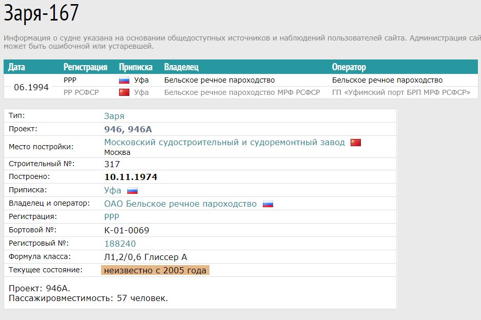Click the Бортовой №: label
This screenshot has width=481, height=320.
tap(32, 230)
